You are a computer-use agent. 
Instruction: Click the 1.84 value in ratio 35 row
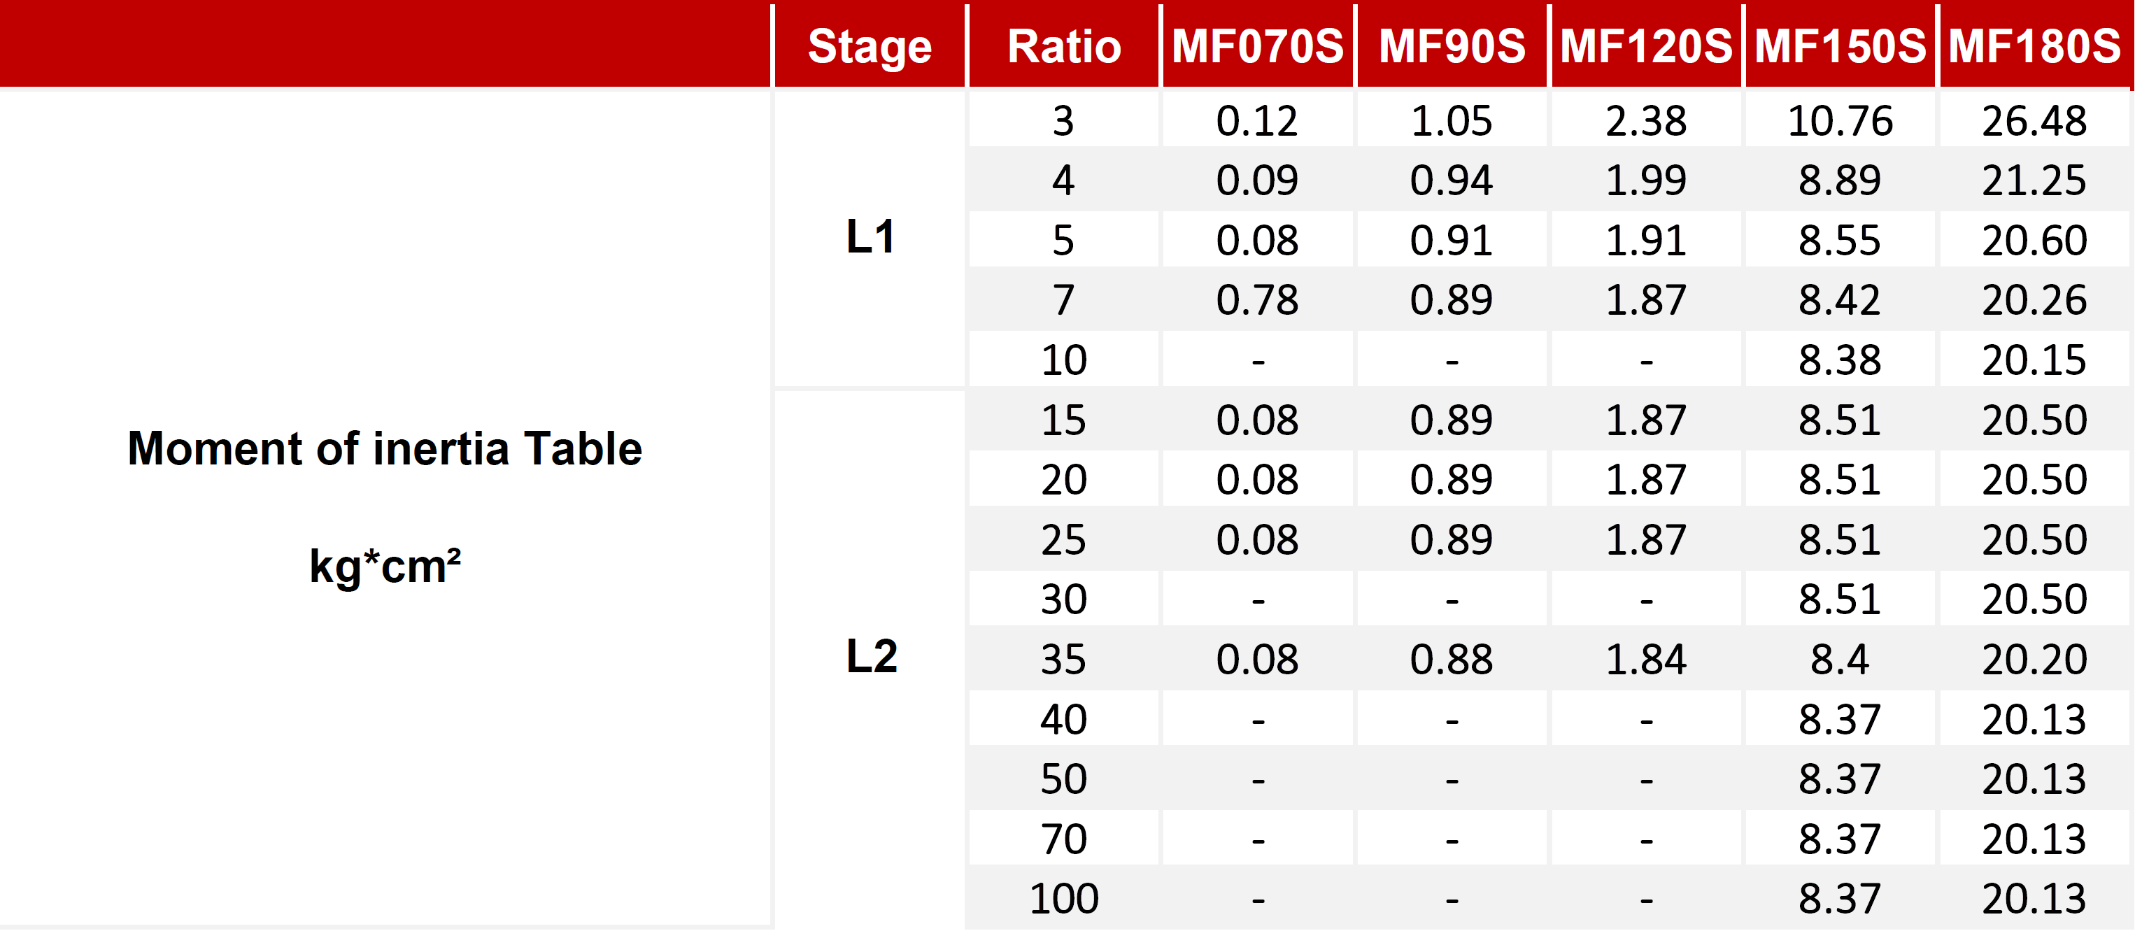[1646, 659]
